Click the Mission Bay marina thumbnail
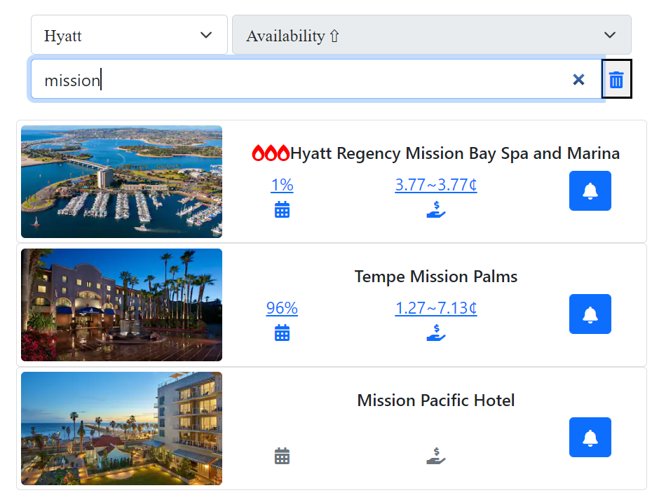659x495 pixels. point(122,181)
